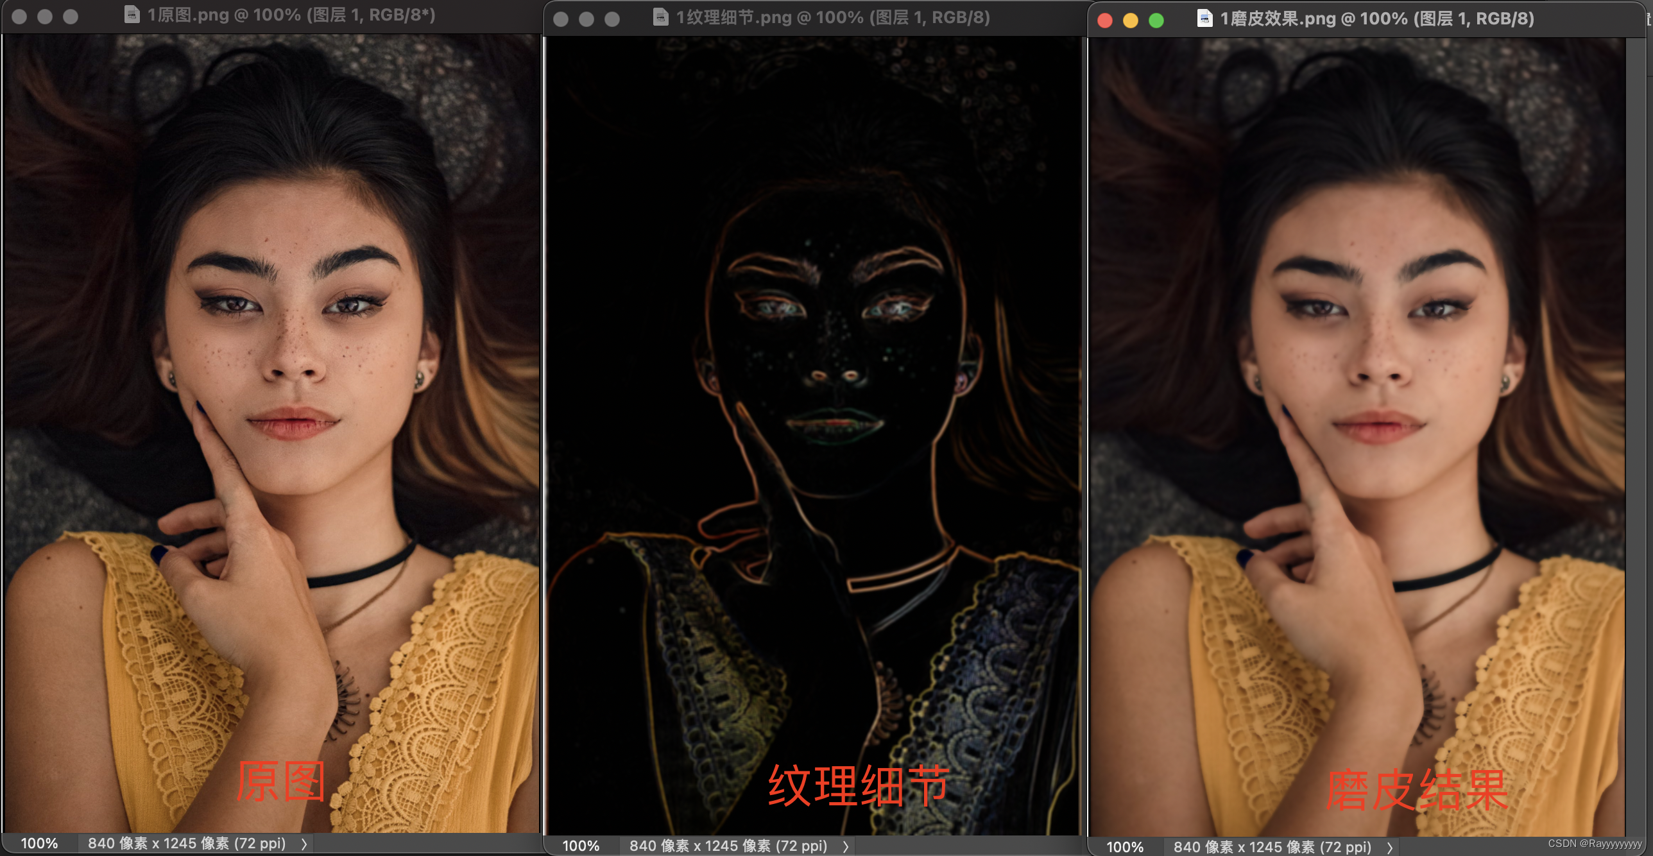Open file icon of 1纹理细节.png window title
The width and height of the screenshot is (1653, 856).
coord(660,17)
